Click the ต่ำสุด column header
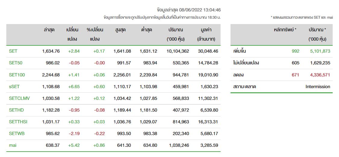 coord(146,30)
